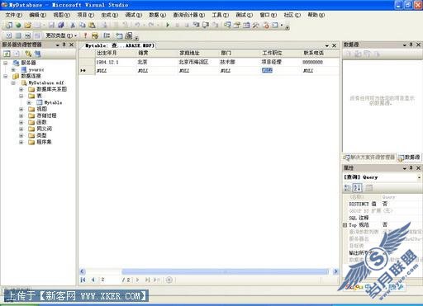Click the Add Group By icon
This screenshot has width=423, height=306.
[107, 35]
